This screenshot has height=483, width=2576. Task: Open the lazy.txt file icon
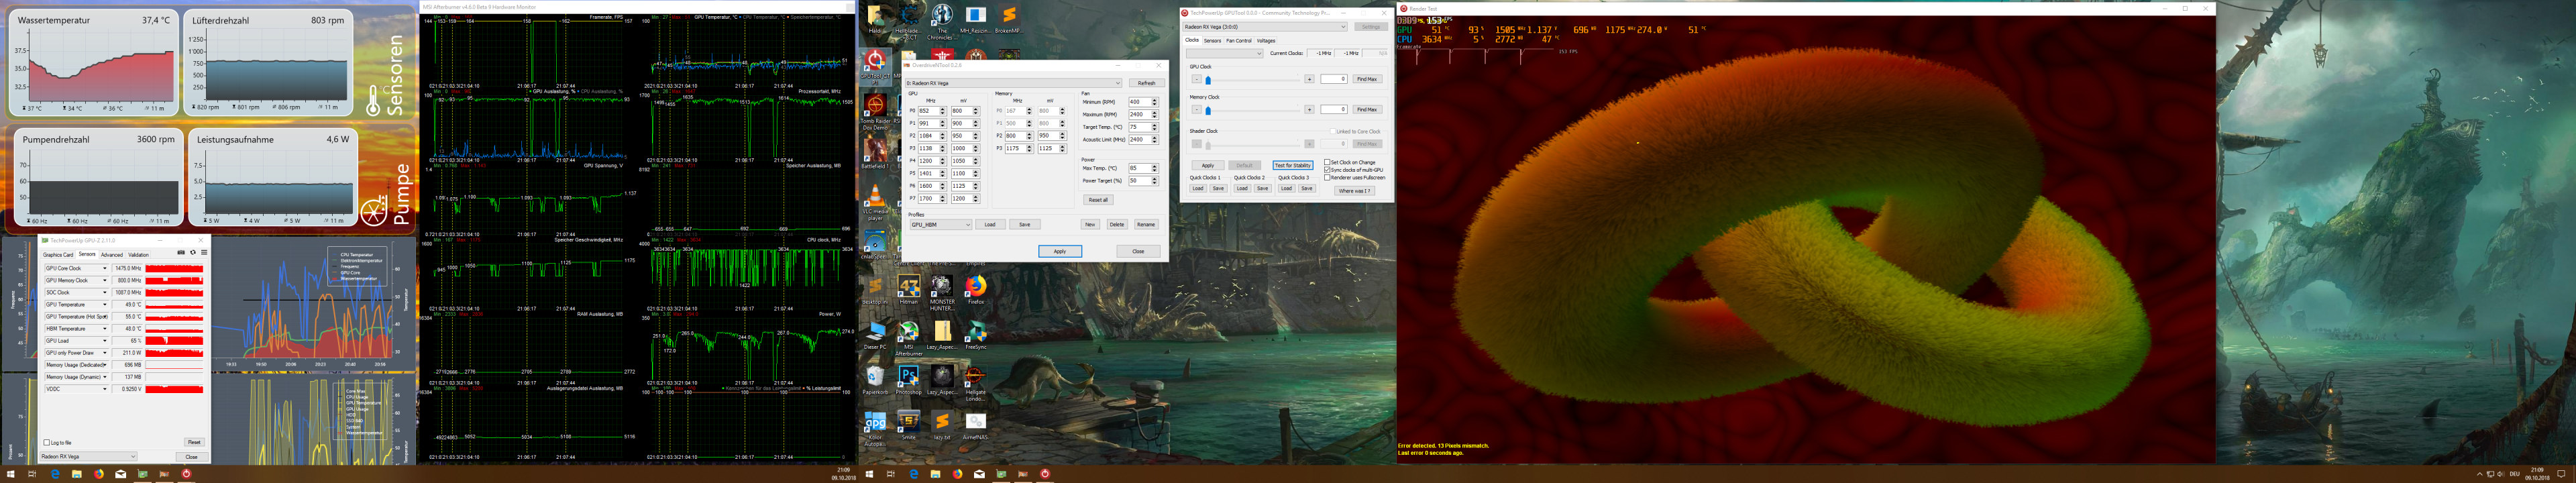(941, 425)
